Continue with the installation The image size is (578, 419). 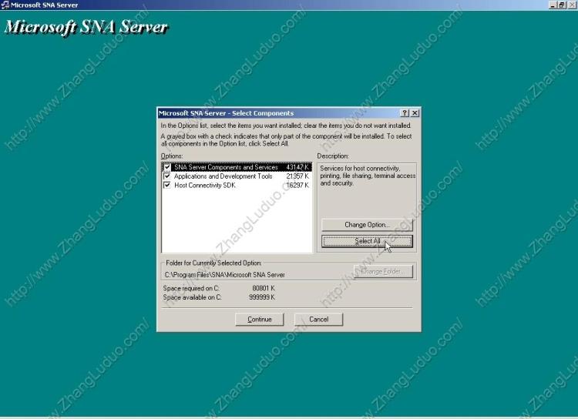260,320
